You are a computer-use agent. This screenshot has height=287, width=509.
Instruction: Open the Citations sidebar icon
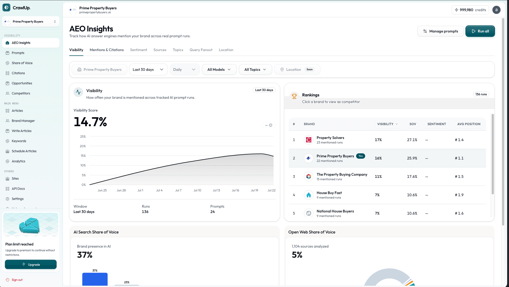point(7,73)
